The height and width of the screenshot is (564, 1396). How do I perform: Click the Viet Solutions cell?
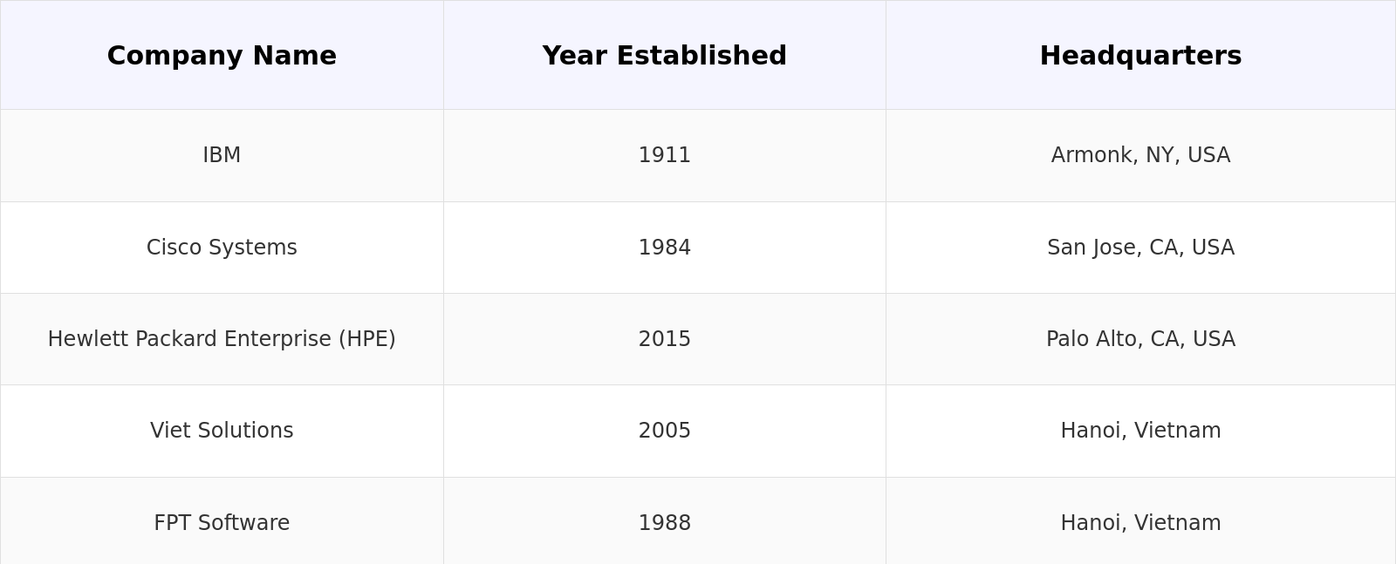pyautogui.click(x=222, y=431)
